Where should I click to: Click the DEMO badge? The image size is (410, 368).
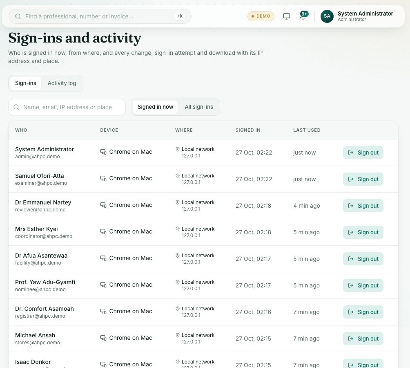[x=261, y=16]
